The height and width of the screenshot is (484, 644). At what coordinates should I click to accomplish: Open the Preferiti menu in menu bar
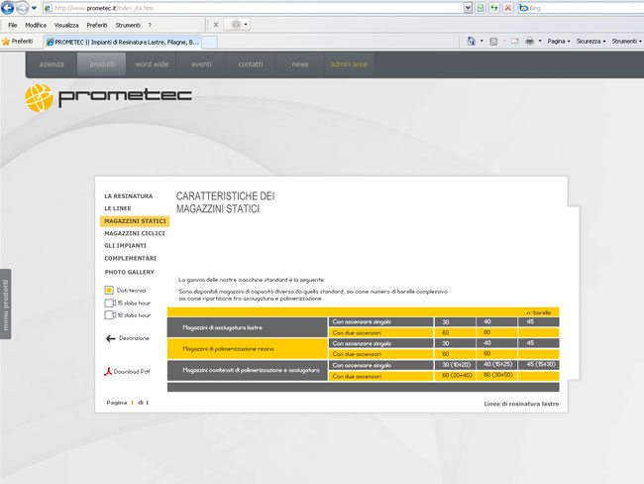(x=97, y=25)
